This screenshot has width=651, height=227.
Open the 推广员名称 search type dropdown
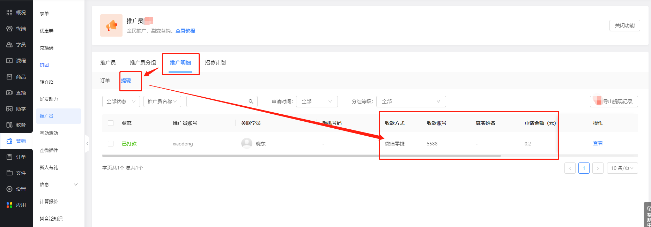(162, 101)
